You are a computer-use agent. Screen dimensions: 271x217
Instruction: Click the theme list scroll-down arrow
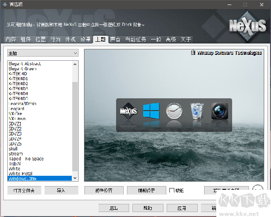pos(75,179)
